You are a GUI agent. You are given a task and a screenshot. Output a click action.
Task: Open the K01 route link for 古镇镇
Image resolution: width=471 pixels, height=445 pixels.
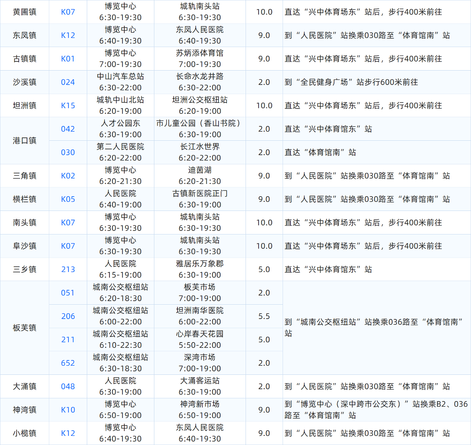tap(68, 59)
